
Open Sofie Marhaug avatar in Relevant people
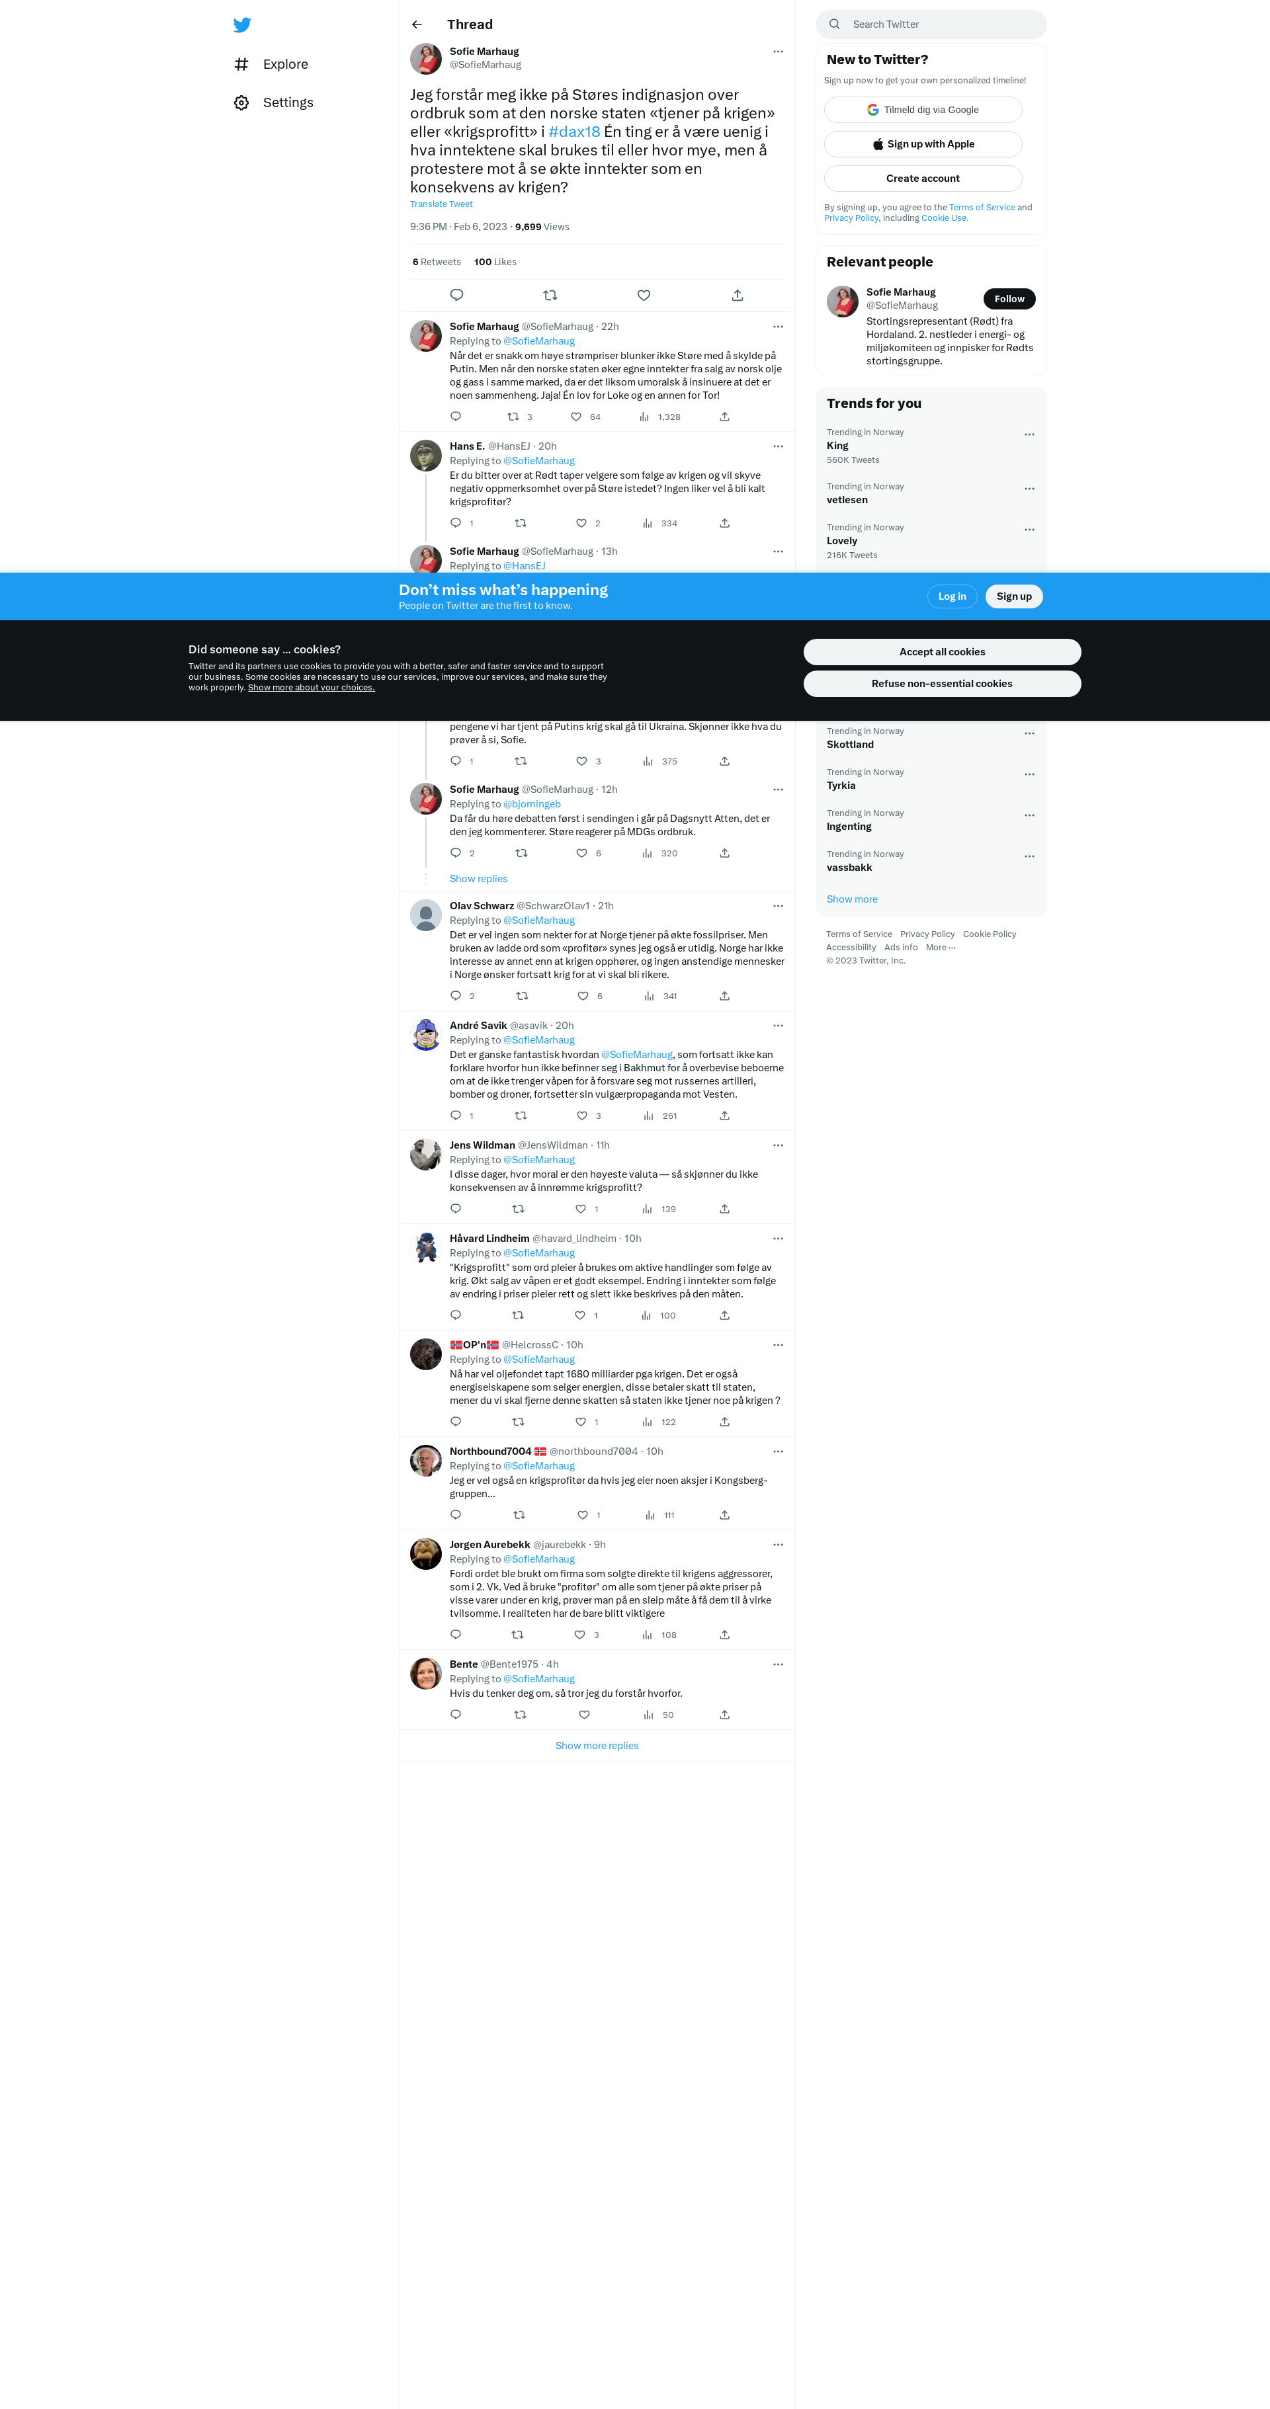tap(841, 301)
